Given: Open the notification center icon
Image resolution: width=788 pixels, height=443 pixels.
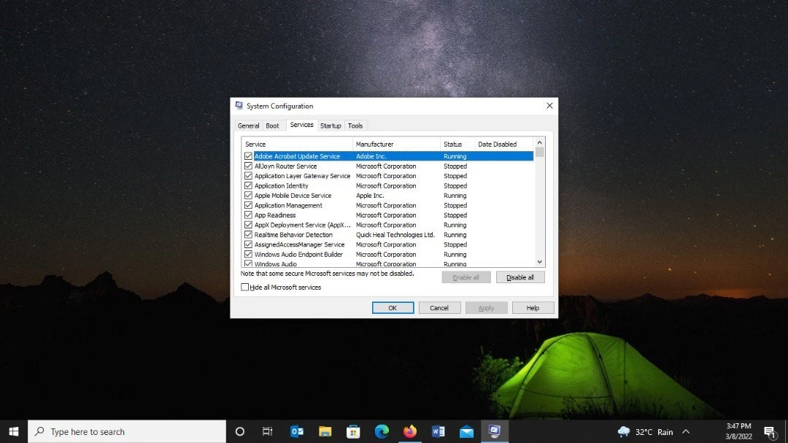Looking at the screenshot, I should (770, 431).
